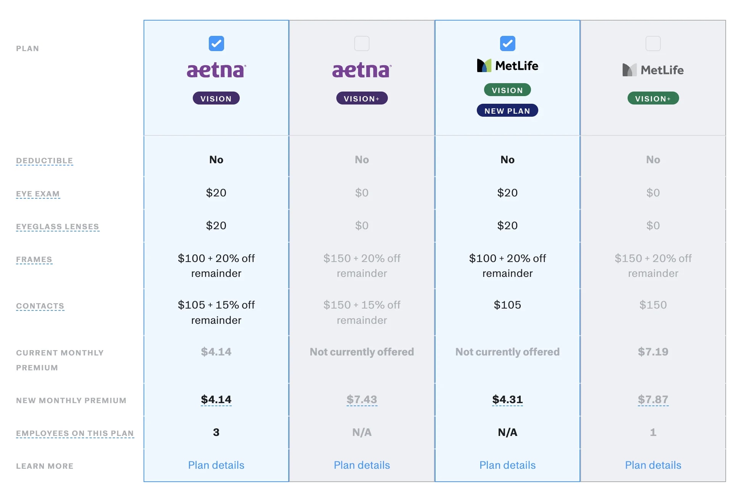Click the green MetLife VISION+ badge
This screenshot has height=492, width=736.
pyautogui.click(x=653, y=98)
